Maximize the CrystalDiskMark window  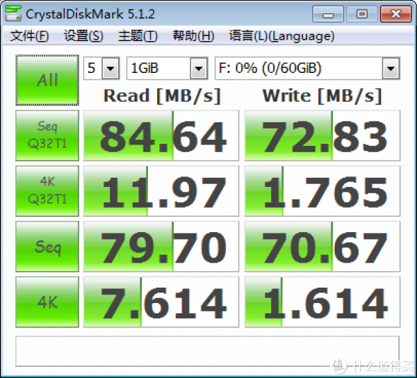[361, 14]
